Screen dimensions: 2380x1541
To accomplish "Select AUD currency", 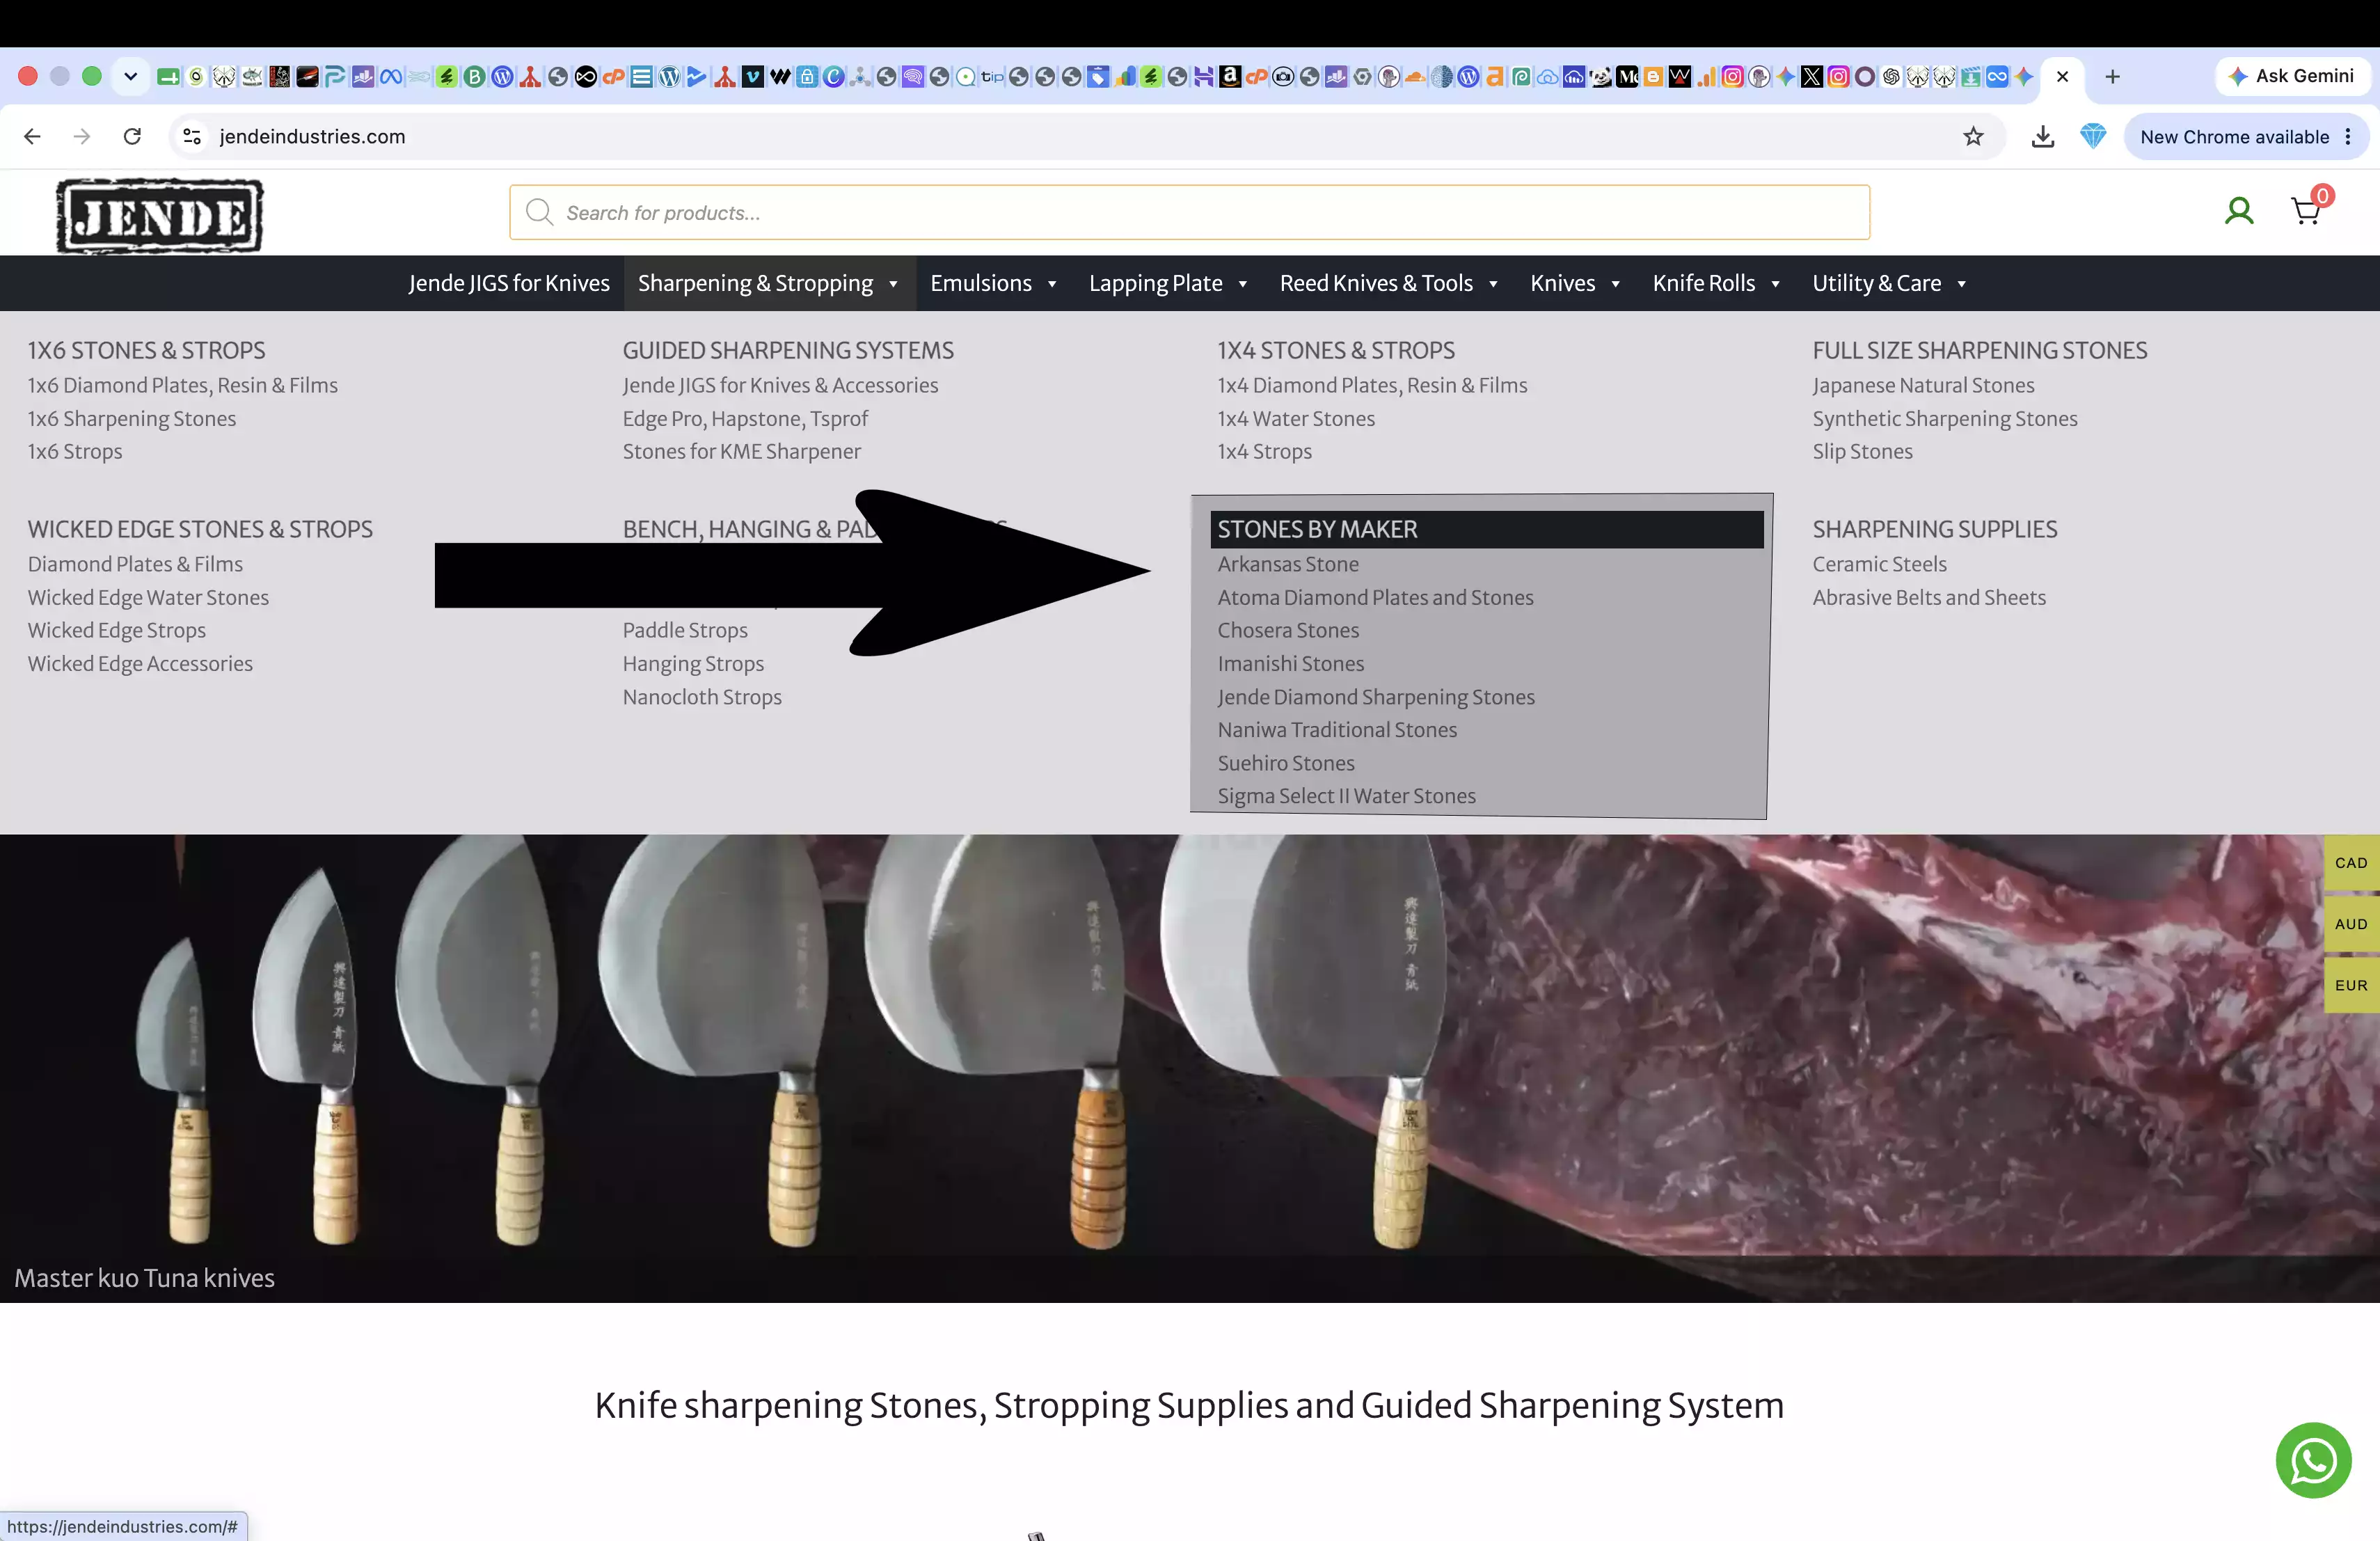I will point(2351,924).
